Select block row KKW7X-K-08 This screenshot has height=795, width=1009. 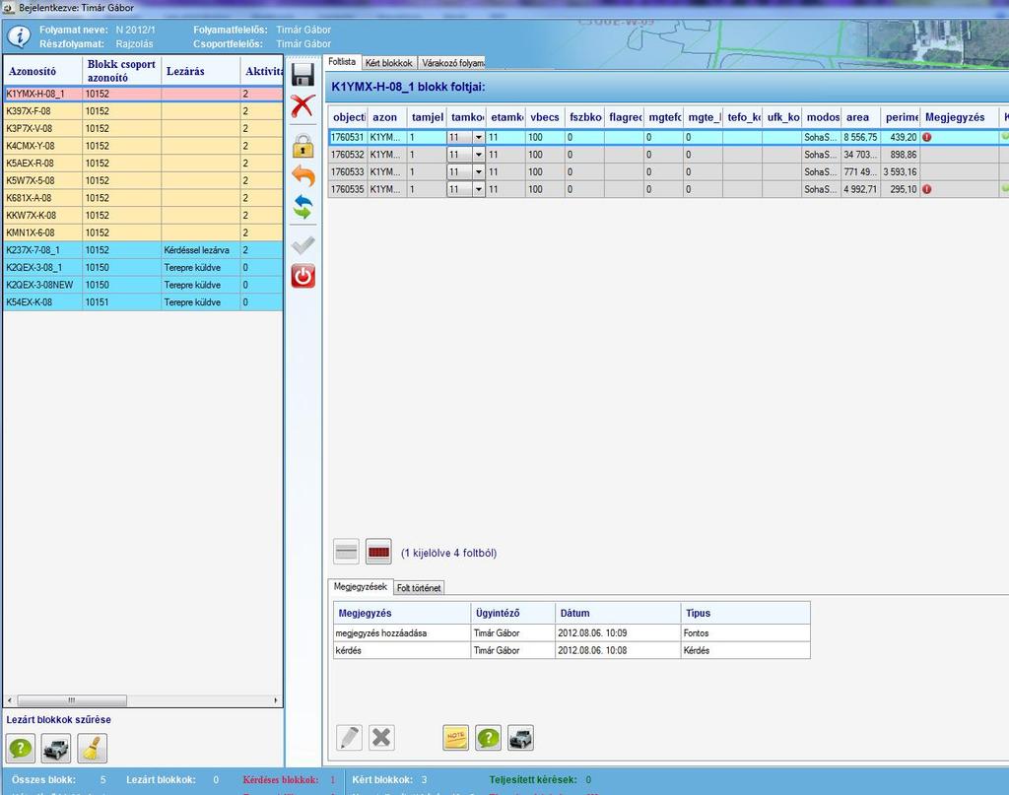(x=143, y=216)
